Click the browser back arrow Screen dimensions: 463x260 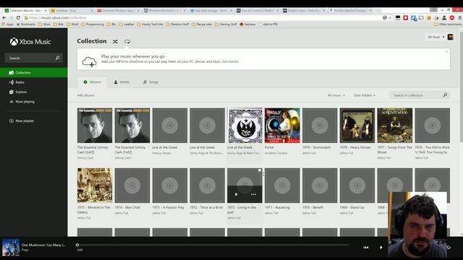pyautogui.click(x=4, y=17)
